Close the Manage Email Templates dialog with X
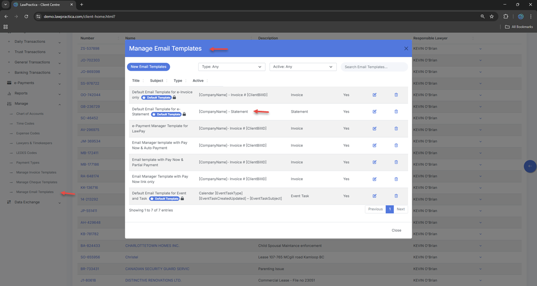The width and height of the screenshot is (537, 286). pyautogui.click(x=406, y=49)
